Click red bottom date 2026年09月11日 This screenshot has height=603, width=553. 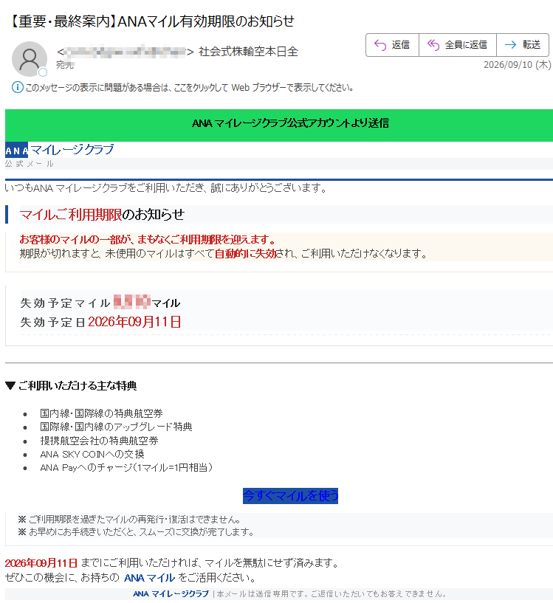[x=41, y=563]
